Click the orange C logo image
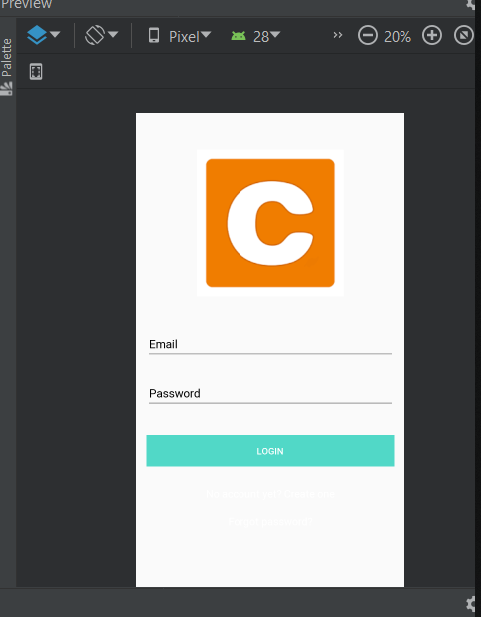This screenshot has height=617, width=481. click(270, 223)
